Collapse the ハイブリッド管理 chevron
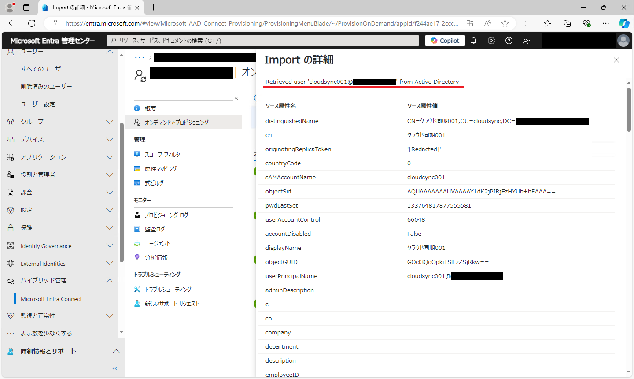The image size is (634, 379). 110,281
